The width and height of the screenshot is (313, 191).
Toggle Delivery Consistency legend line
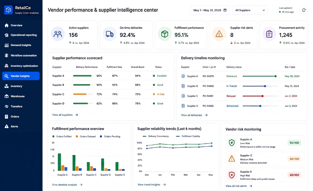(156, 136)
